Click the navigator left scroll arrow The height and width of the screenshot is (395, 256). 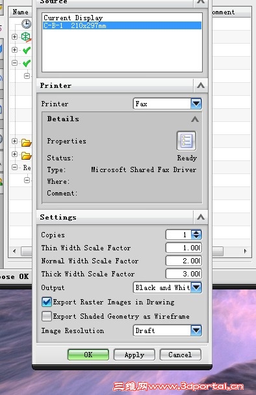[14, 251]
